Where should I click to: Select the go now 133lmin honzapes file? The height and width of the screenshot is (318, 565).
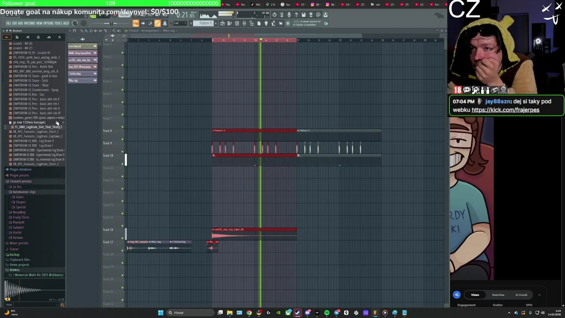[x=29, y=122]
